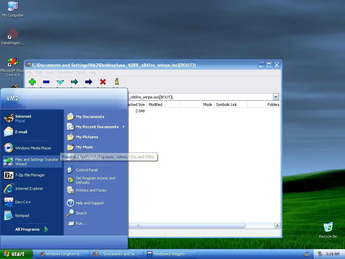
Task: Open the Edit menu in 7-Zip
Action: coord(39,73)
